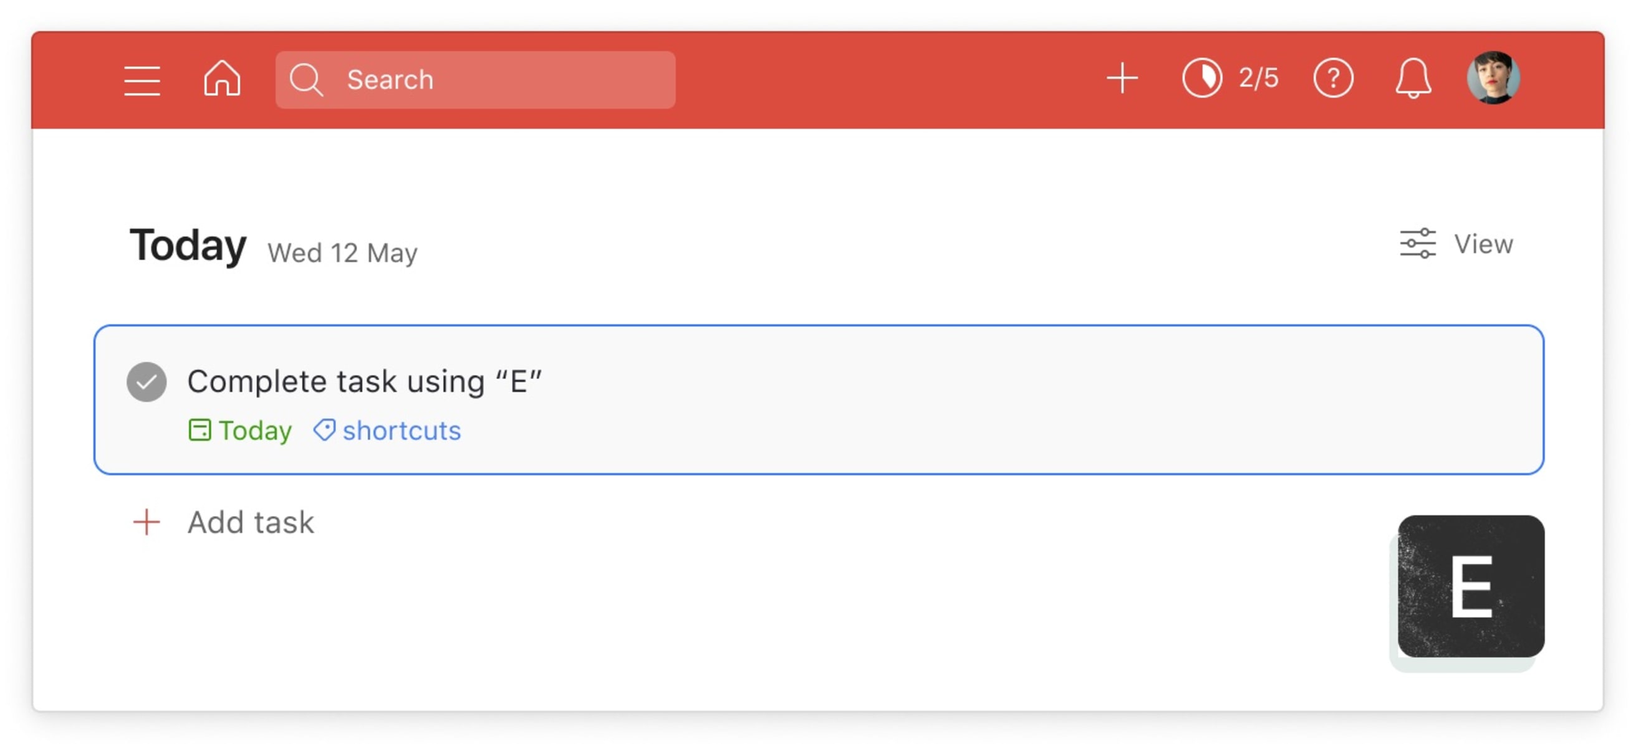The image size is (1636, 744).
Task: Open quick add with the plus icon
Action: point(1122,78)
